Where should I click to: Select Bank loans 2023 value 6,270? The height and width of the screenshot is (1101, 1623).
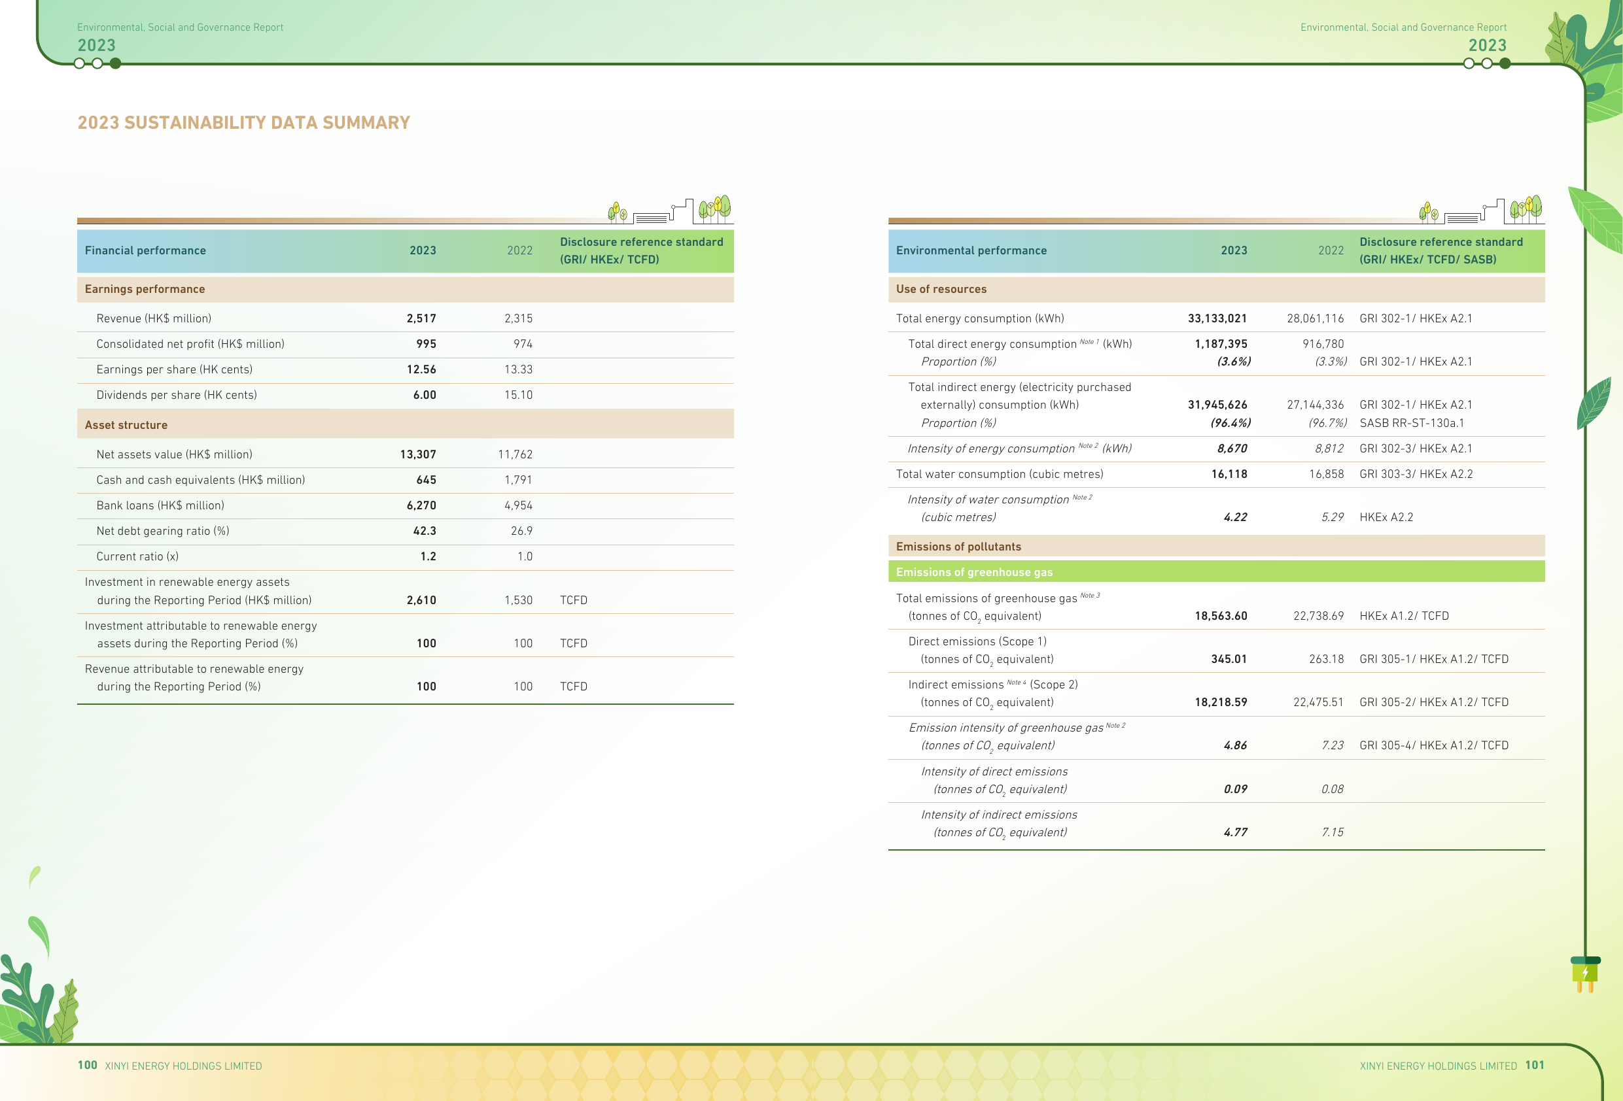[422, 505]
